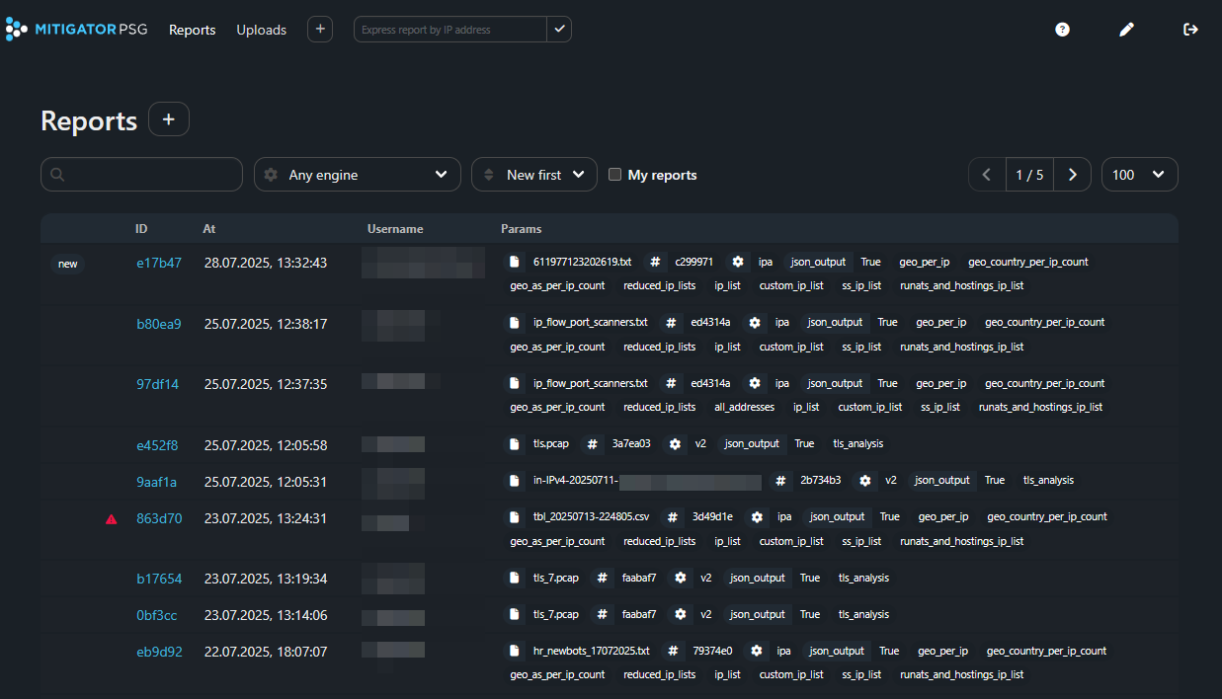
Task: Confirm express report with checkmark button
Action: click(559, 30)
